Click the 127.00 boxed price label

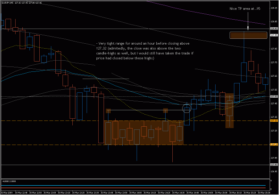tap(274, 165)
